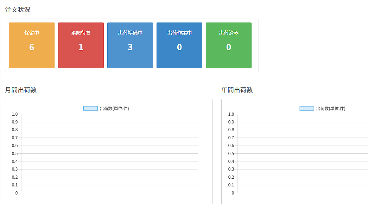The width and height of the screenshot is (368, 204).
Task: Select the 出荷作業中 status card label
Action: [x=179, y=33]
